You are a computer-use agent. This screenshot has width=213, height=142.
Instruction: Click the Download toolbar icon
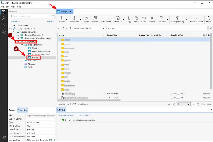[74, 19]
